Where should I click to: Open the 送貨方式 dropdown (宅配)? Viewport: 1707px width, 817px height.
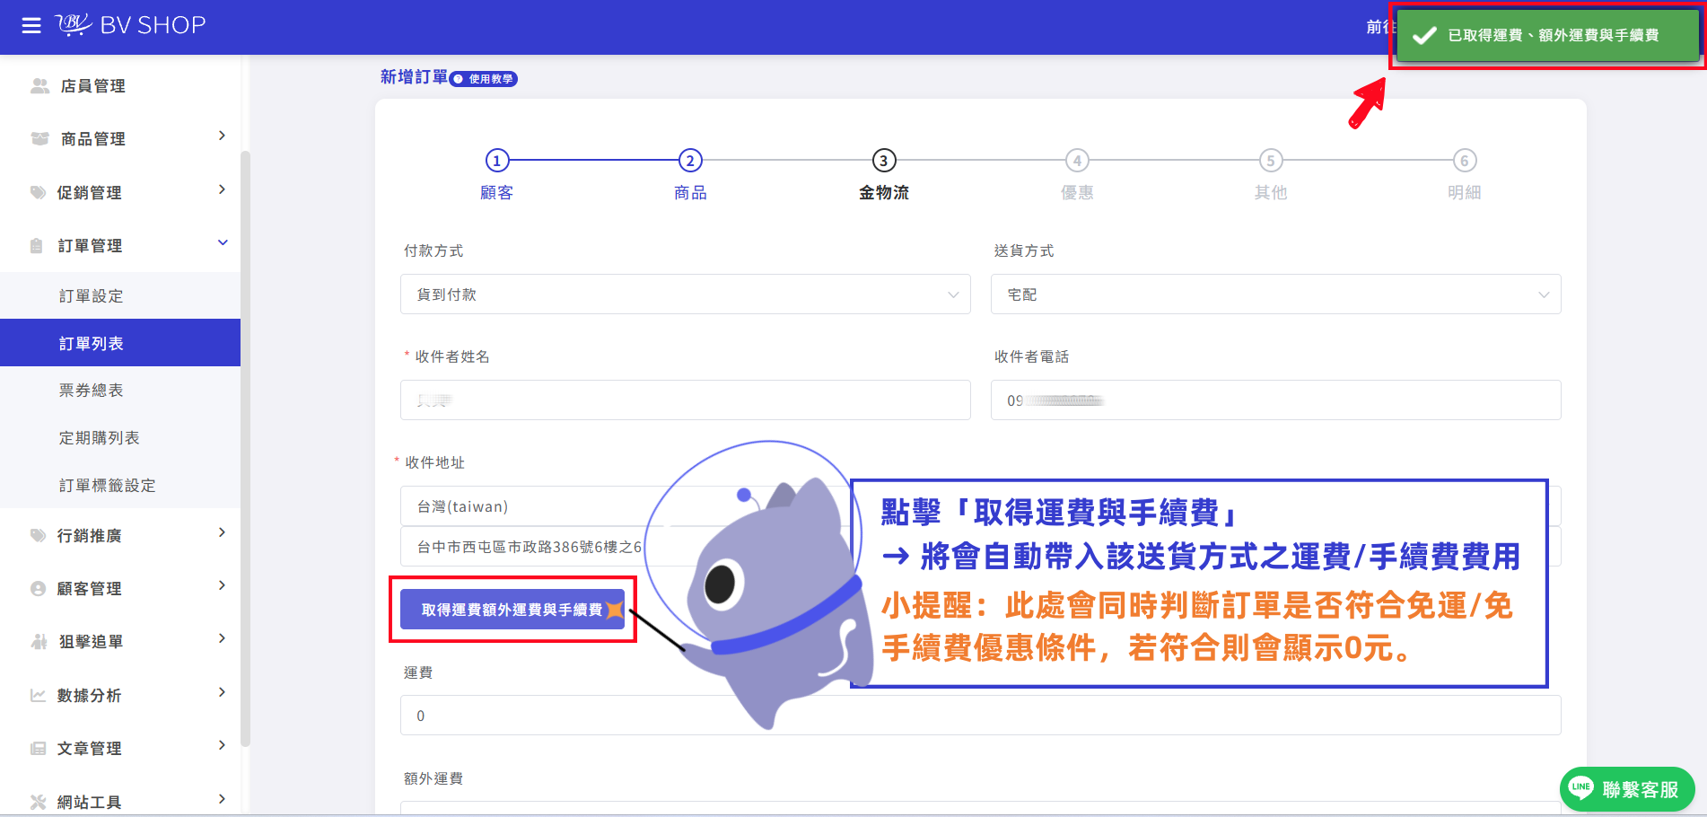tap(1276, 294)
